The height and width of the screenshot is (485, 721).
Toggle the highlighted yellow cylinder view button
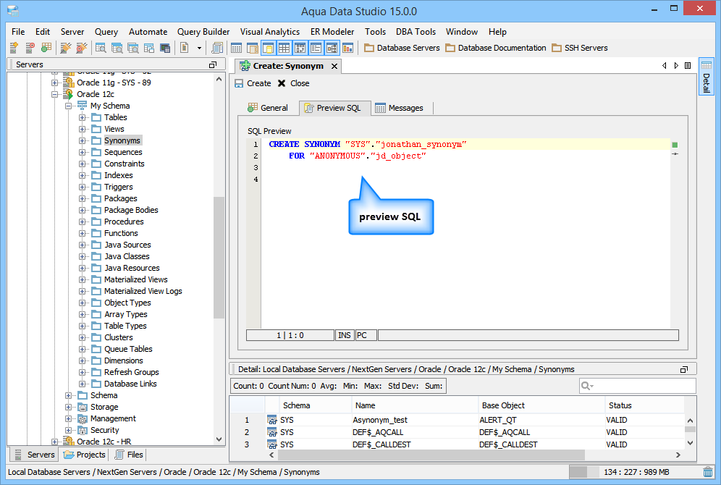(268, 47)
